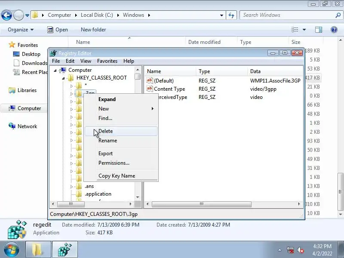Click Explorer folder taskbar icon
This screenshot has height=258, width=344.
[38, 249]
